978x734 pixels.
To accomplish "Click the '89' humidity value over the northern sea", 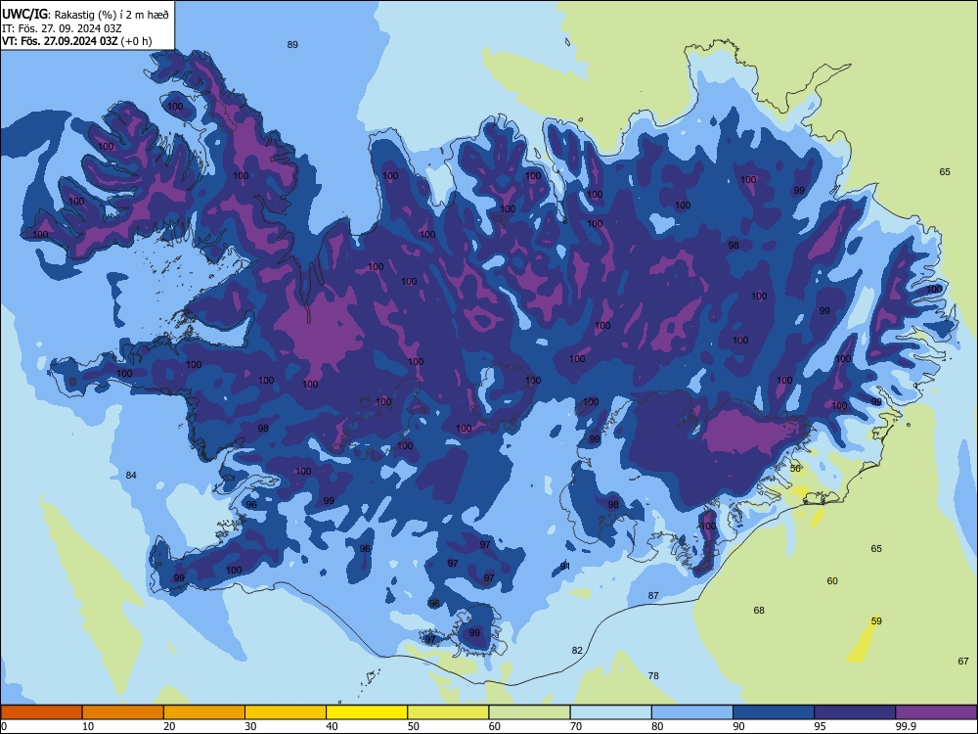I will tap(292, 44).
